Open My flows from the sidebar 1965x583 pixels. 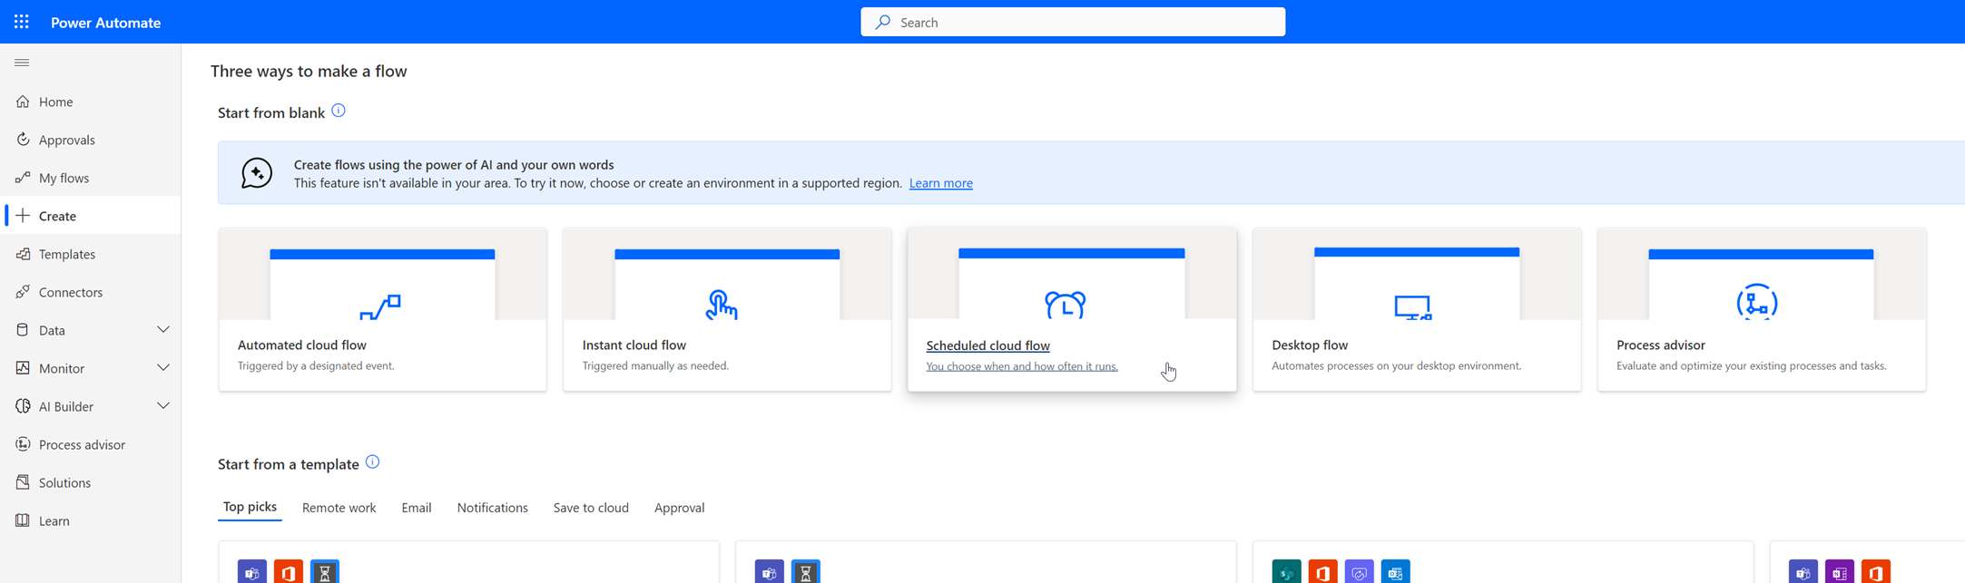coord(64,178)
